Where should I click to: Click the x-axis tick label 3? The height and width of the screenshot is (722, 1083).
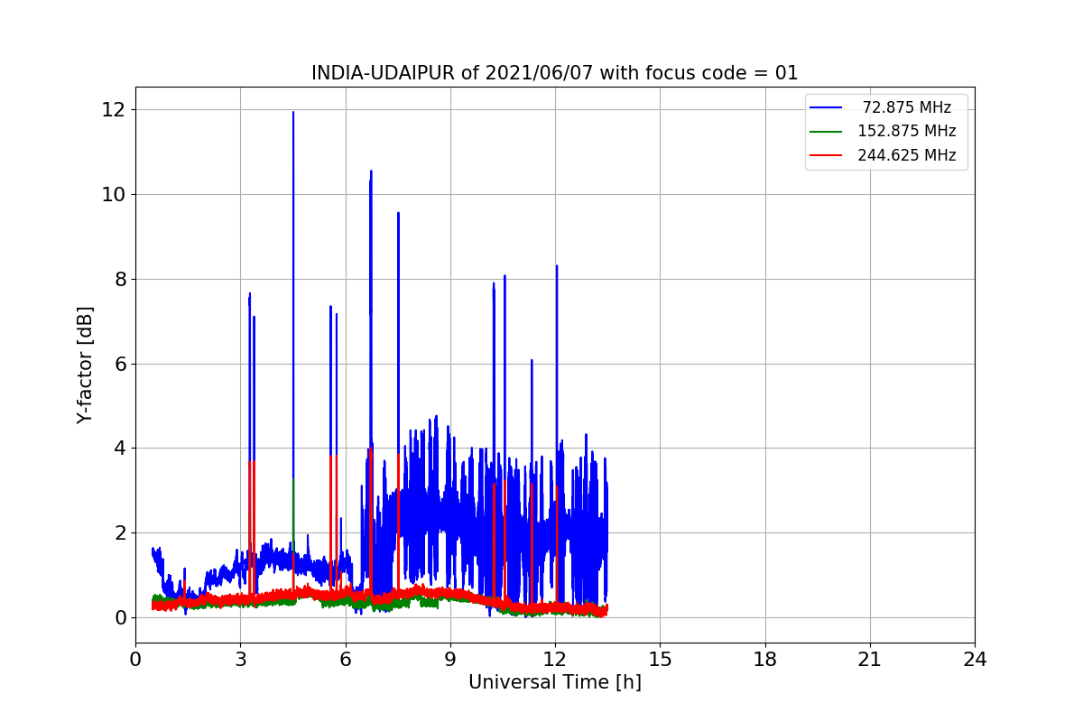(x=240, y=660)
